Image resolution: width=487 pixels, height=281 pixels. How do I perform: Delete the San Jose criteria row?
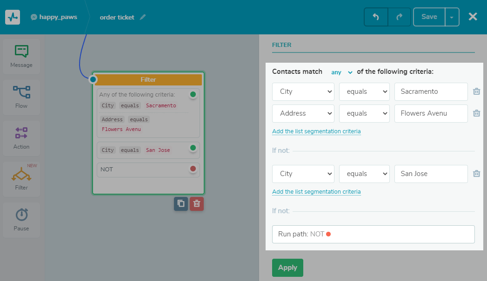[x=476, y=174]
